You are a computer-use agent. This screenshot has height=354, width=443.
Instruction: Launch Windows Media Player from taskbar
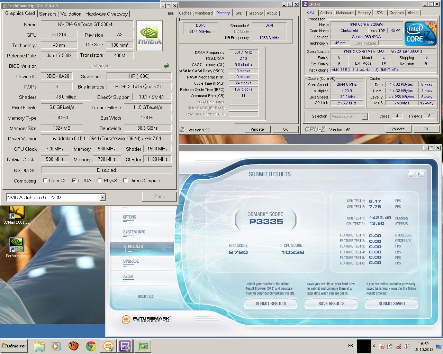(x=56, y=346)
